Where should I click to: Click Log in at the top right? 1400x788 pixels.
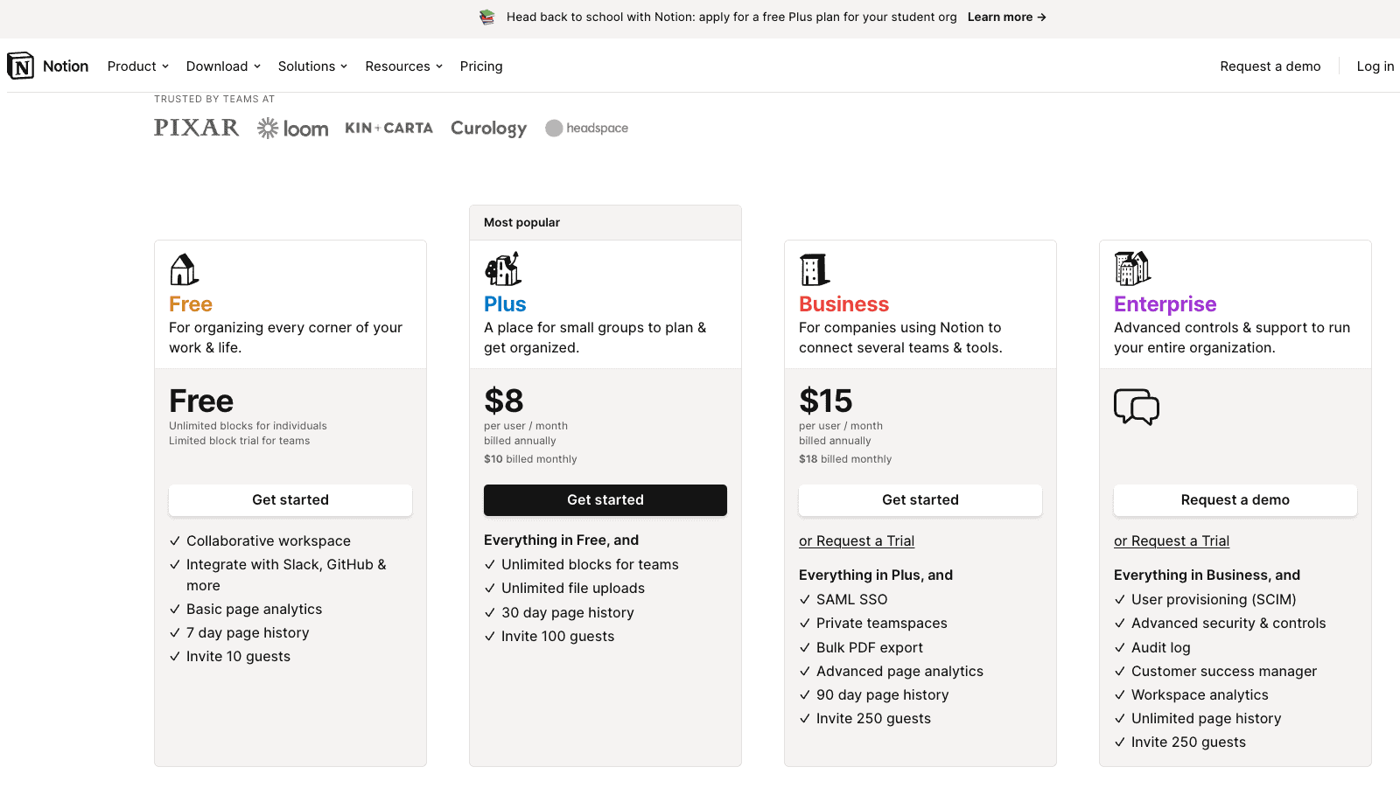(x=1375, y=66)
